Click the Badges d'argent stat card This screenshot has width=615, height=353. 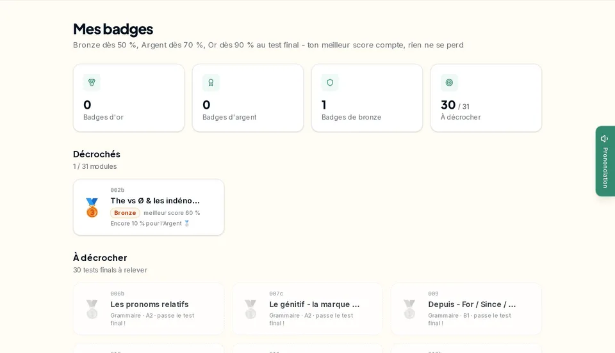pyautogui.click(x=248, y=98)
